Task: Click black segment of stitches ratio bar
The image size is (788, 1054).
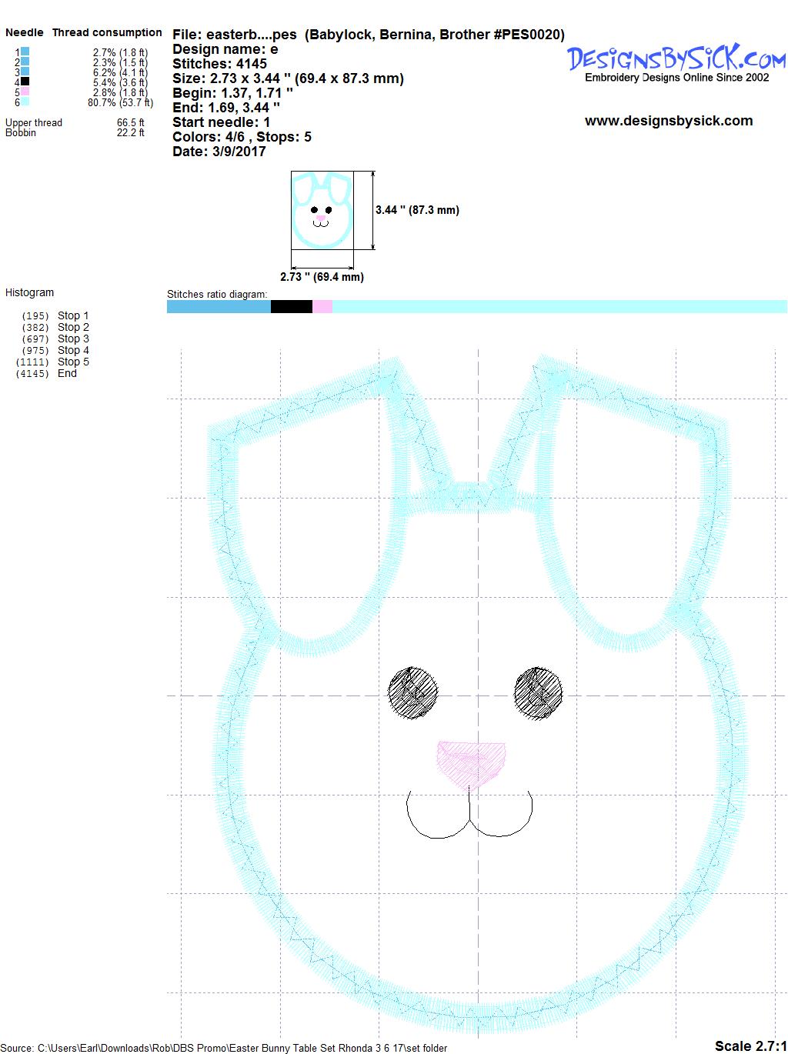Action: 291,307
